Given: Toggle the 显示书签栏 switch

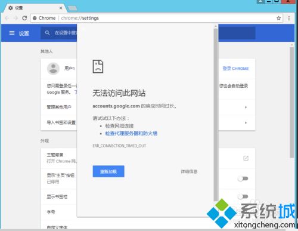Looking at the screenshot, I should click(x=243, y=196).
